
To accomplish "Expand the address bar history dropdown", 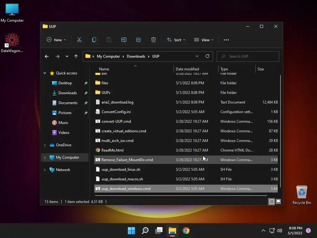I will coord(197,56).
